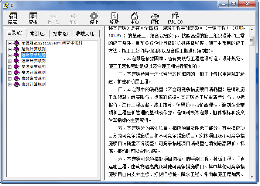Viewport: 260px width, 186px height.
Task: Close the help viewer window
Action: [247, 4]
